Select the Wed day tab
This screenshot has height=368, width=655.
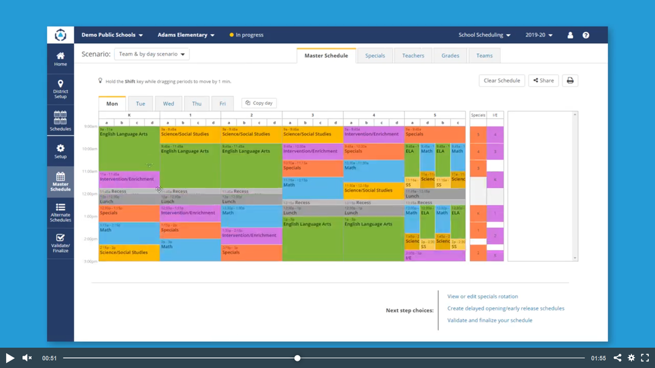tap(168, 103)
